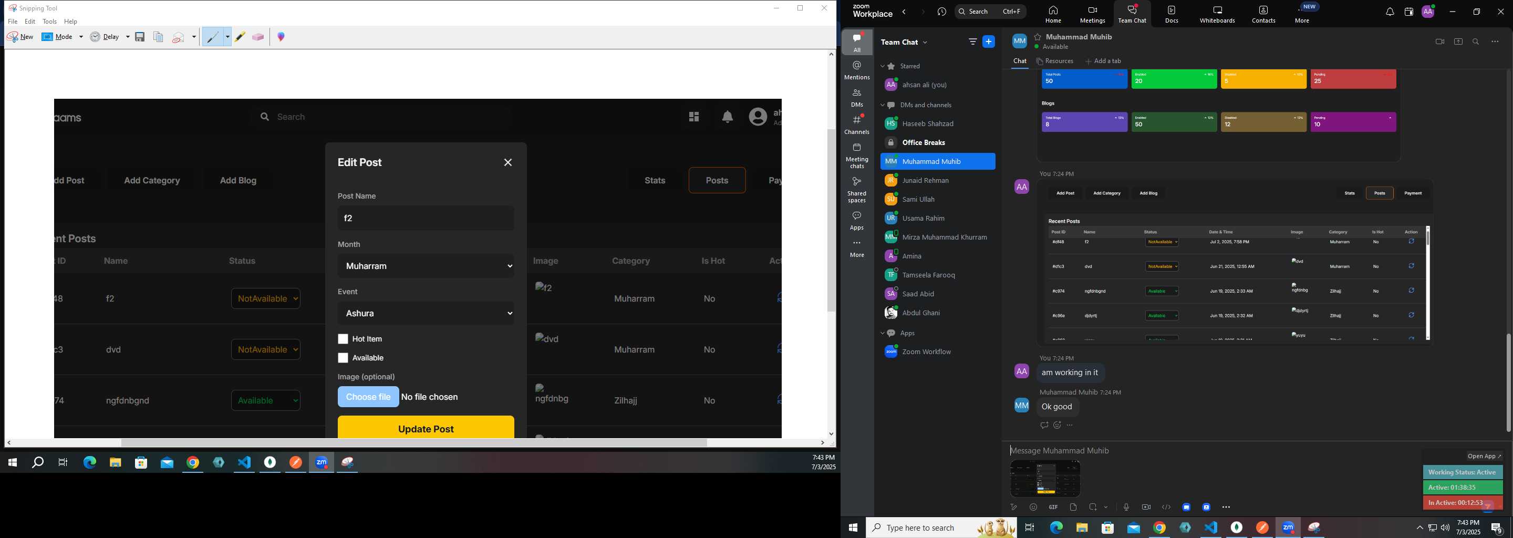Viewport: 1513px width, 538px height.
Task: Open the Help menu in Snipping Tool
Action: coord(71,22)
